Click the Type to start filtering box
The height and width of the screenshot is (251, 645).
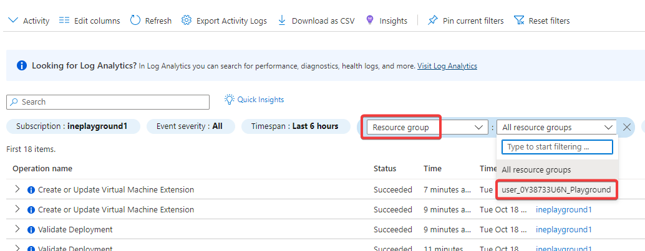point(556,147)
